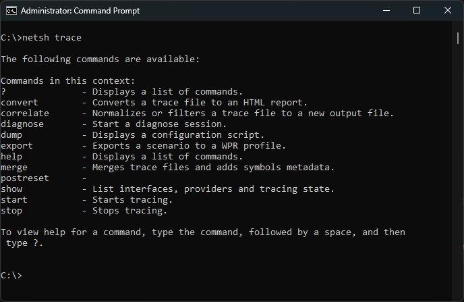Click the 'convert' command name
The width and height of the screenshot is (464, 302).
(x=20, y=103)
